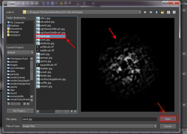187x134 pixels.
Task: Open the Files of type dropdown
Action: (155, 126)
